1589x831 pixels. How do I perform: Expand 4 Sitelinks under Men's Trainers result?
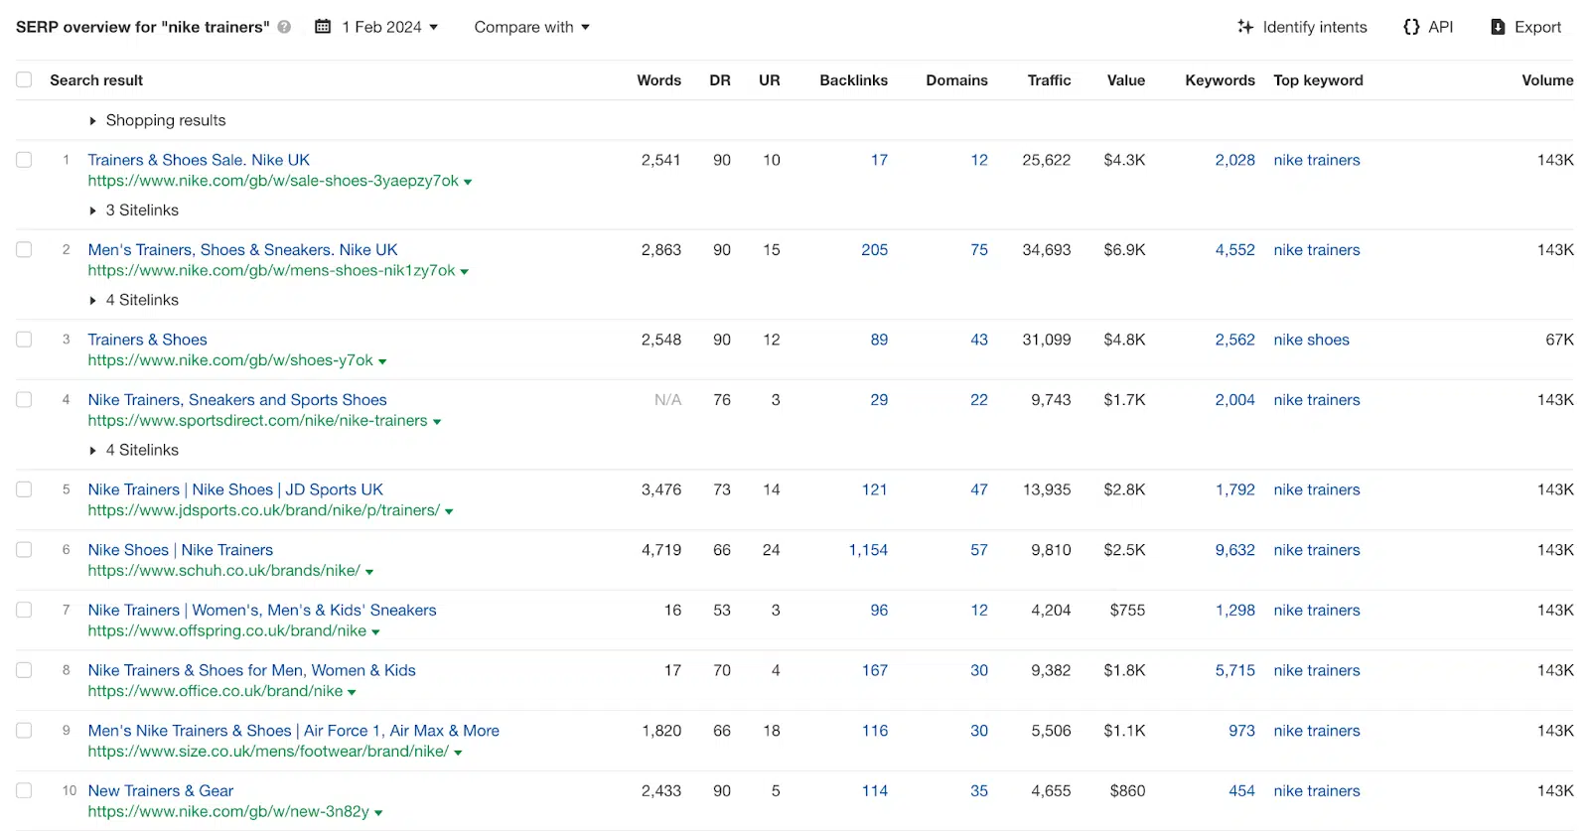tap(134, 300)
